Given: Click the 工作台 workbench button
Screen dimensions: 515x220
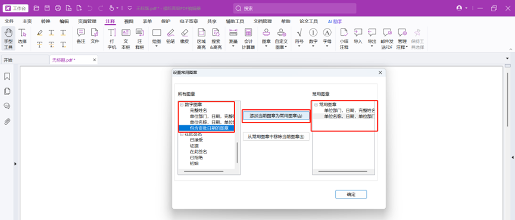Looking at the screenshot, I should click(x=15, y=8).
